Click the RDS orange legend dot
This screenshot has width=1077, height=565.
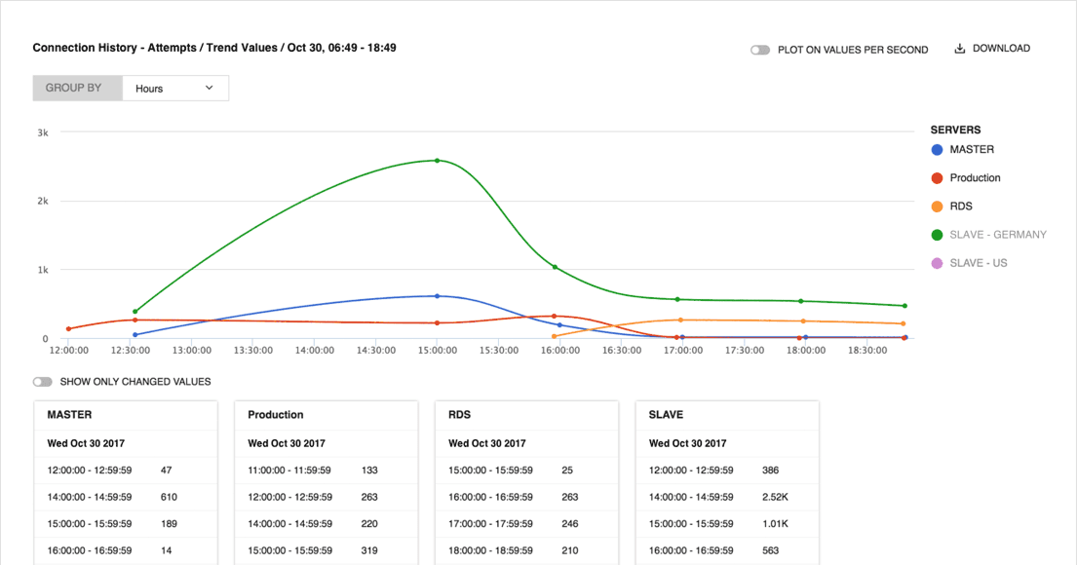(937, 207)
